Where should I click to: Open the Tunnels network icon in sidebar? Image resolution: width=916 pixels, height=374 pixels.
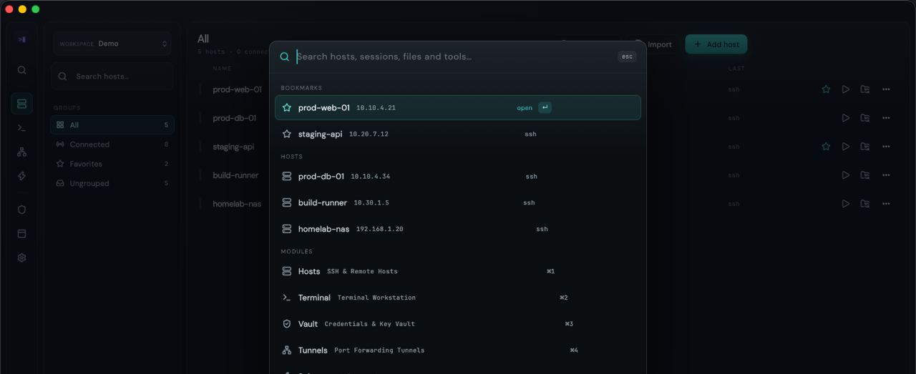pos(21,152)
